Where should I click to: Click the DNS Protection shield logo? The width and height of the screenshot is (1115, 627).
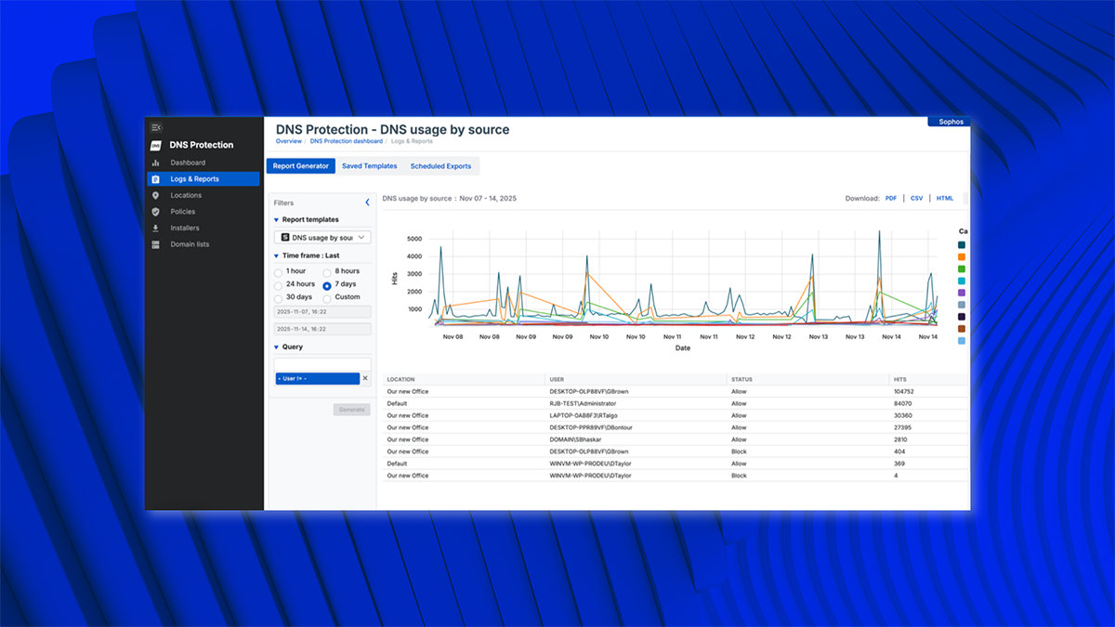coord(156,145)
